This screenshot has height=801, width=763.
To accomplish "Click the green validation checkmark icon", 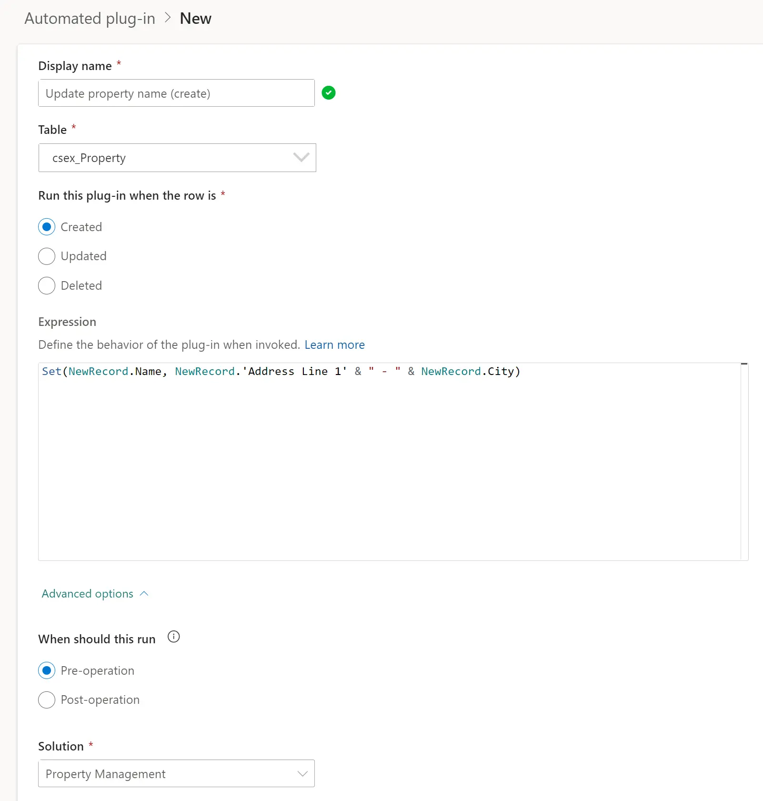I will [x=329, y=93].
